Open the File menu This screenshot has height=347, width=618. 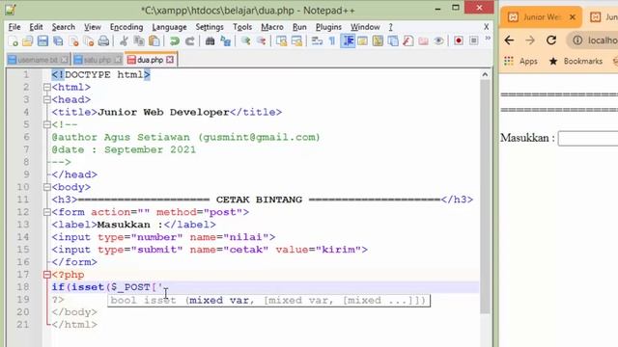click(x=14, y=27)
